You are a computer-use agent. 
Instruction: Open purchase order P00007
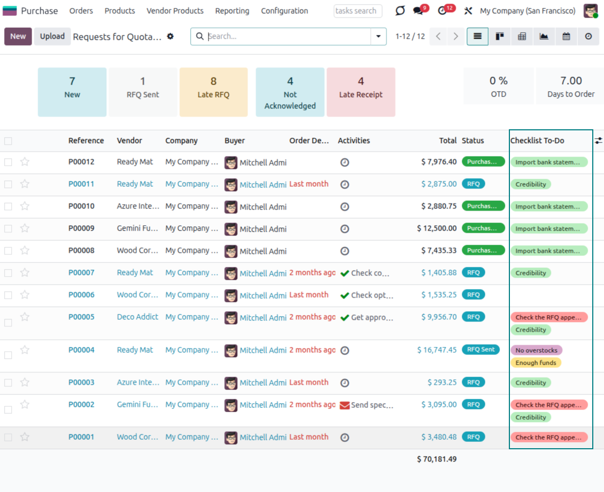click(81, 272)
